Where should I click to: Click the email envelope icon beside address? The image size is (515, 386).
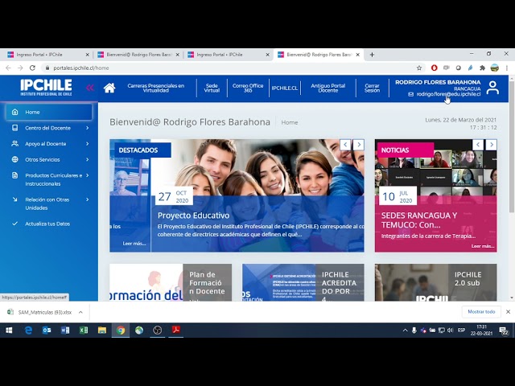tap(410, 94)
